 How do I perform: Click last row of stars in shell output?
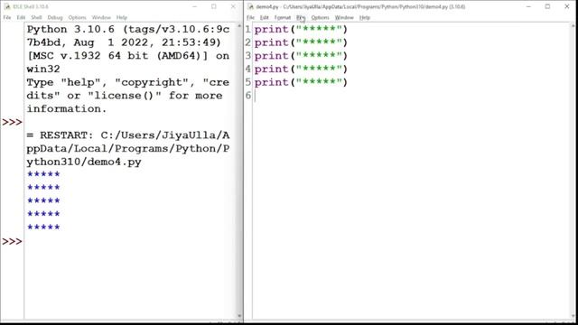pos(43,227)
